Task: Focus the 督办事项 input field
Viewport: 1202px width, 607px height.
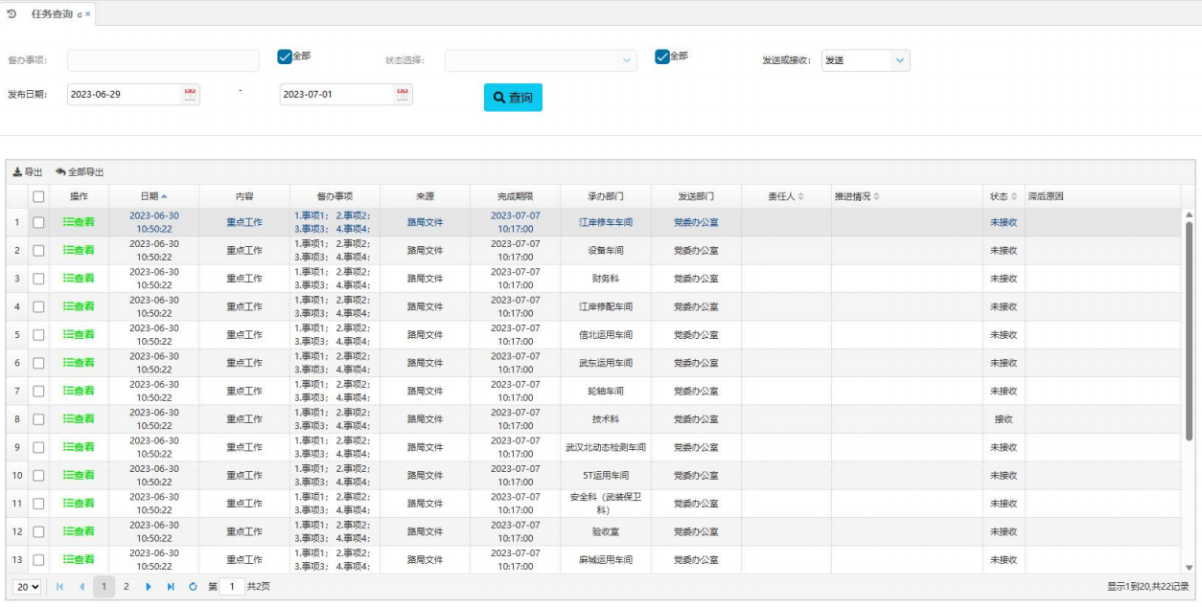Action: tap(163, 60)
